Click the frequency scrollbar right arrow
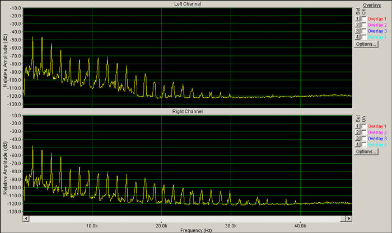Viewport: 392px width, 233px height. [349, 218]
